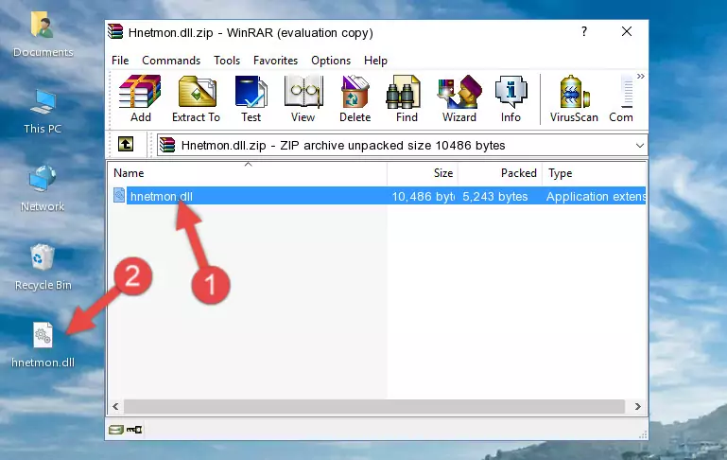Open the Tools menu
Viewport: 727px width, 460px height.
click(227, 61)
